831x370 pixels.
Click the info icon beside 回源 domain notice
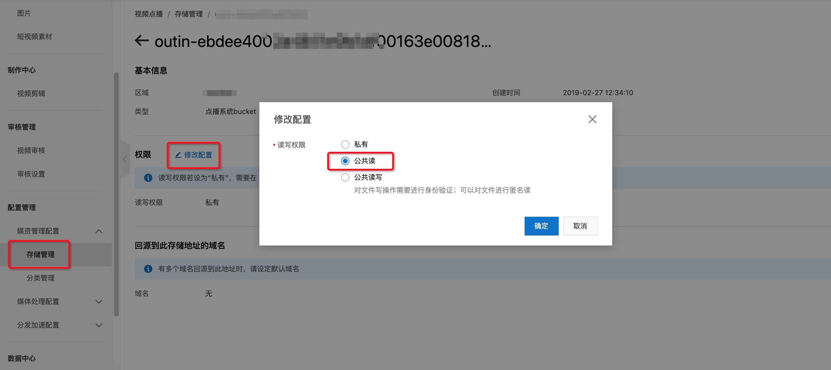tap(148, 269)
